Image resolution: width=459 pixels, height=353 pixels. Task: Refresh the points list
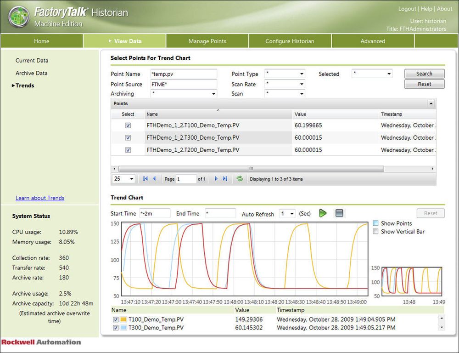(240, 179)
